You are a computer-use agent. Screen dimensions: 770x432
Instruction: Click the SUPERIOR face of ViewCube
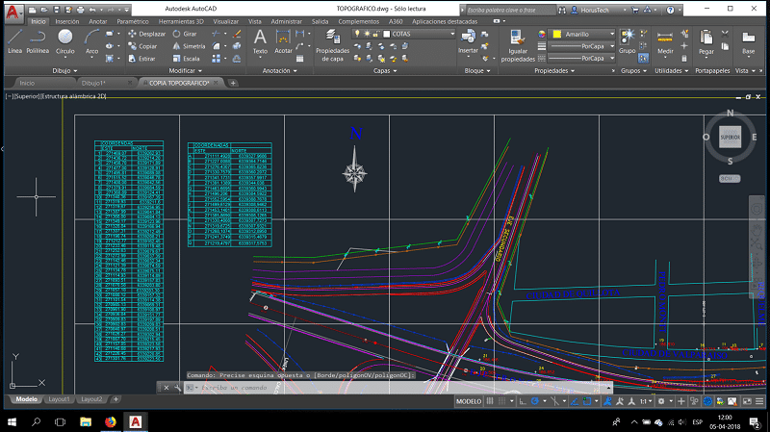[x=730, y=137]
